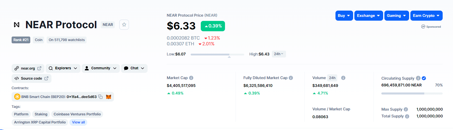
Task: Click the NEAR Protocol logo icon
Action: (17, 25)
